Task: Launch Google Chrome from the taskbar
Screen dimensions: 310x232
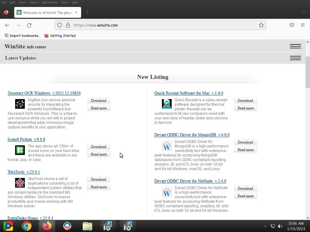Action: click(27, 226)
